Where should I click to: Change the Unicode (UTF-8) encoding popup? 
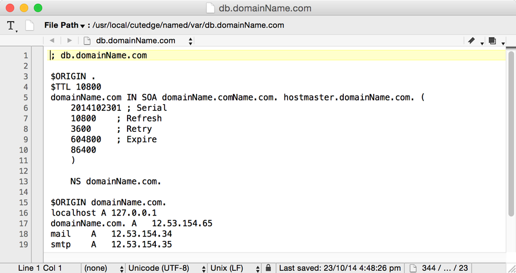click(166, 268)
